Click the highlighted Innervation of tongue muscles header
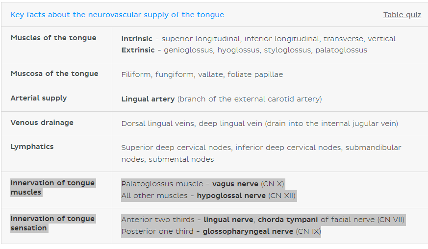Viewport: 428px width, 249px height. point(52,188)
